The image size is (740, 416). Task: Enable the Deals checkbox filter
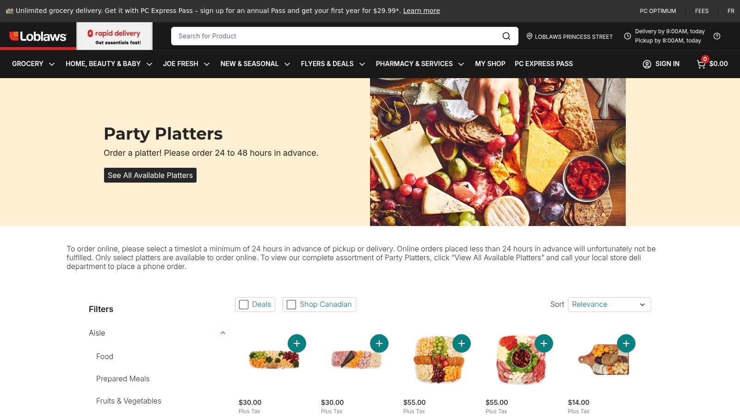244,305
